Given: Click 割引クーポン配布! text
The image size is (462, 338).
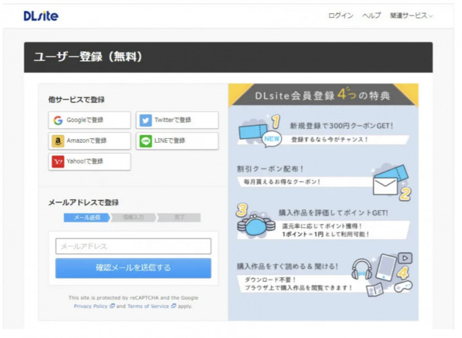Looking at the screenshot, I should coord(270,169).
